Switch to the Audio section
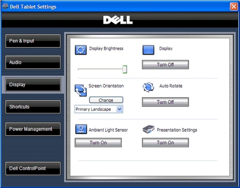 (33, 62)
